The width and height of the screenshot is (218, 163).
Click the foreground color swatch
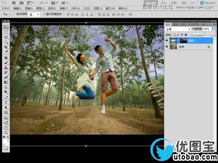(x=5, y=141)
